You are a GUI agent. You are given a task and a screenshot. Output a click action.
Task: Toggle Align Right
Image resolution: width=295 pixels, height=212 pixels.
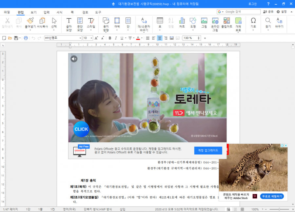[x=166, y=38]
